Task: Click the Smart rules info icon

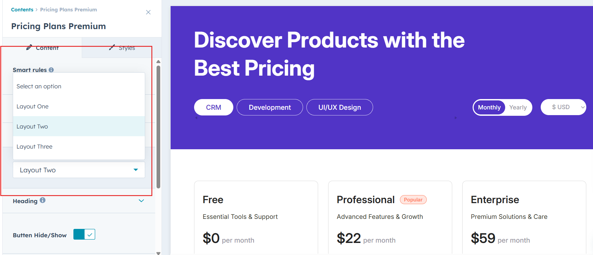Action: tap(51, 70)
